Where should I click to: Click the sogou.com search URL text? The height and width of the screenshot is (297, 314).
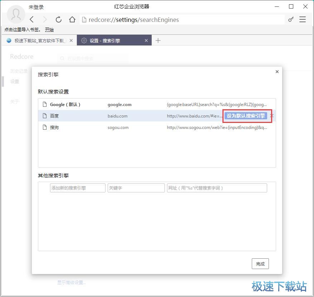(217, 128)
